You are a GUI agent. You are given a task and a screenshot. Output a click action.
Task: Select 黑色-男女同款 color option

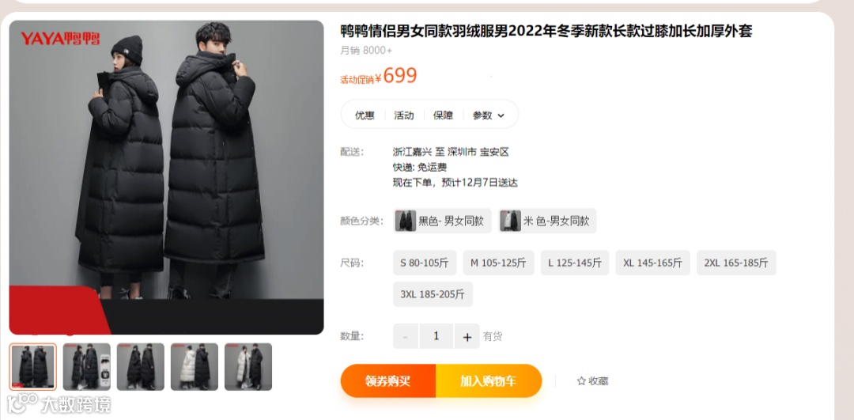(442, 221)
